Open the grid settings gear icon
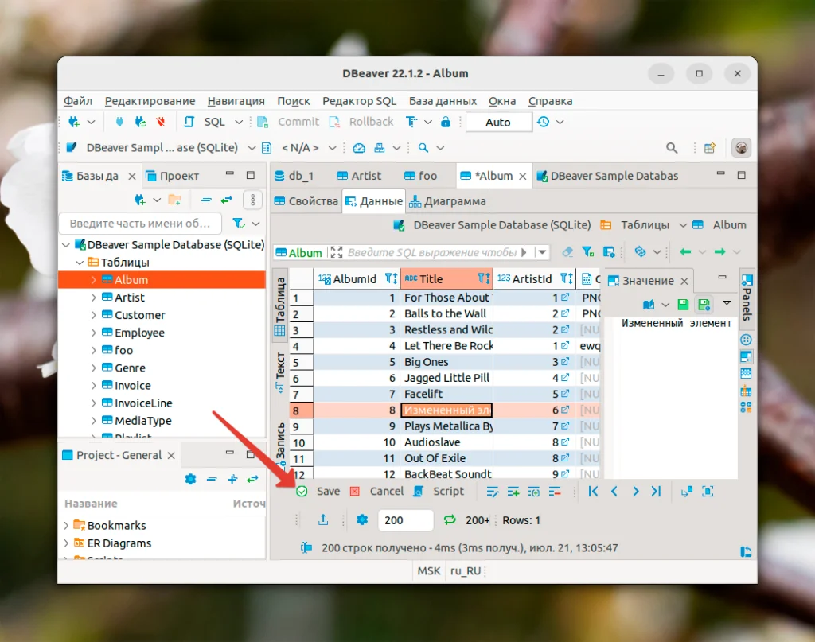This screenshot has height=642, width=815. (x=362, y=520)
